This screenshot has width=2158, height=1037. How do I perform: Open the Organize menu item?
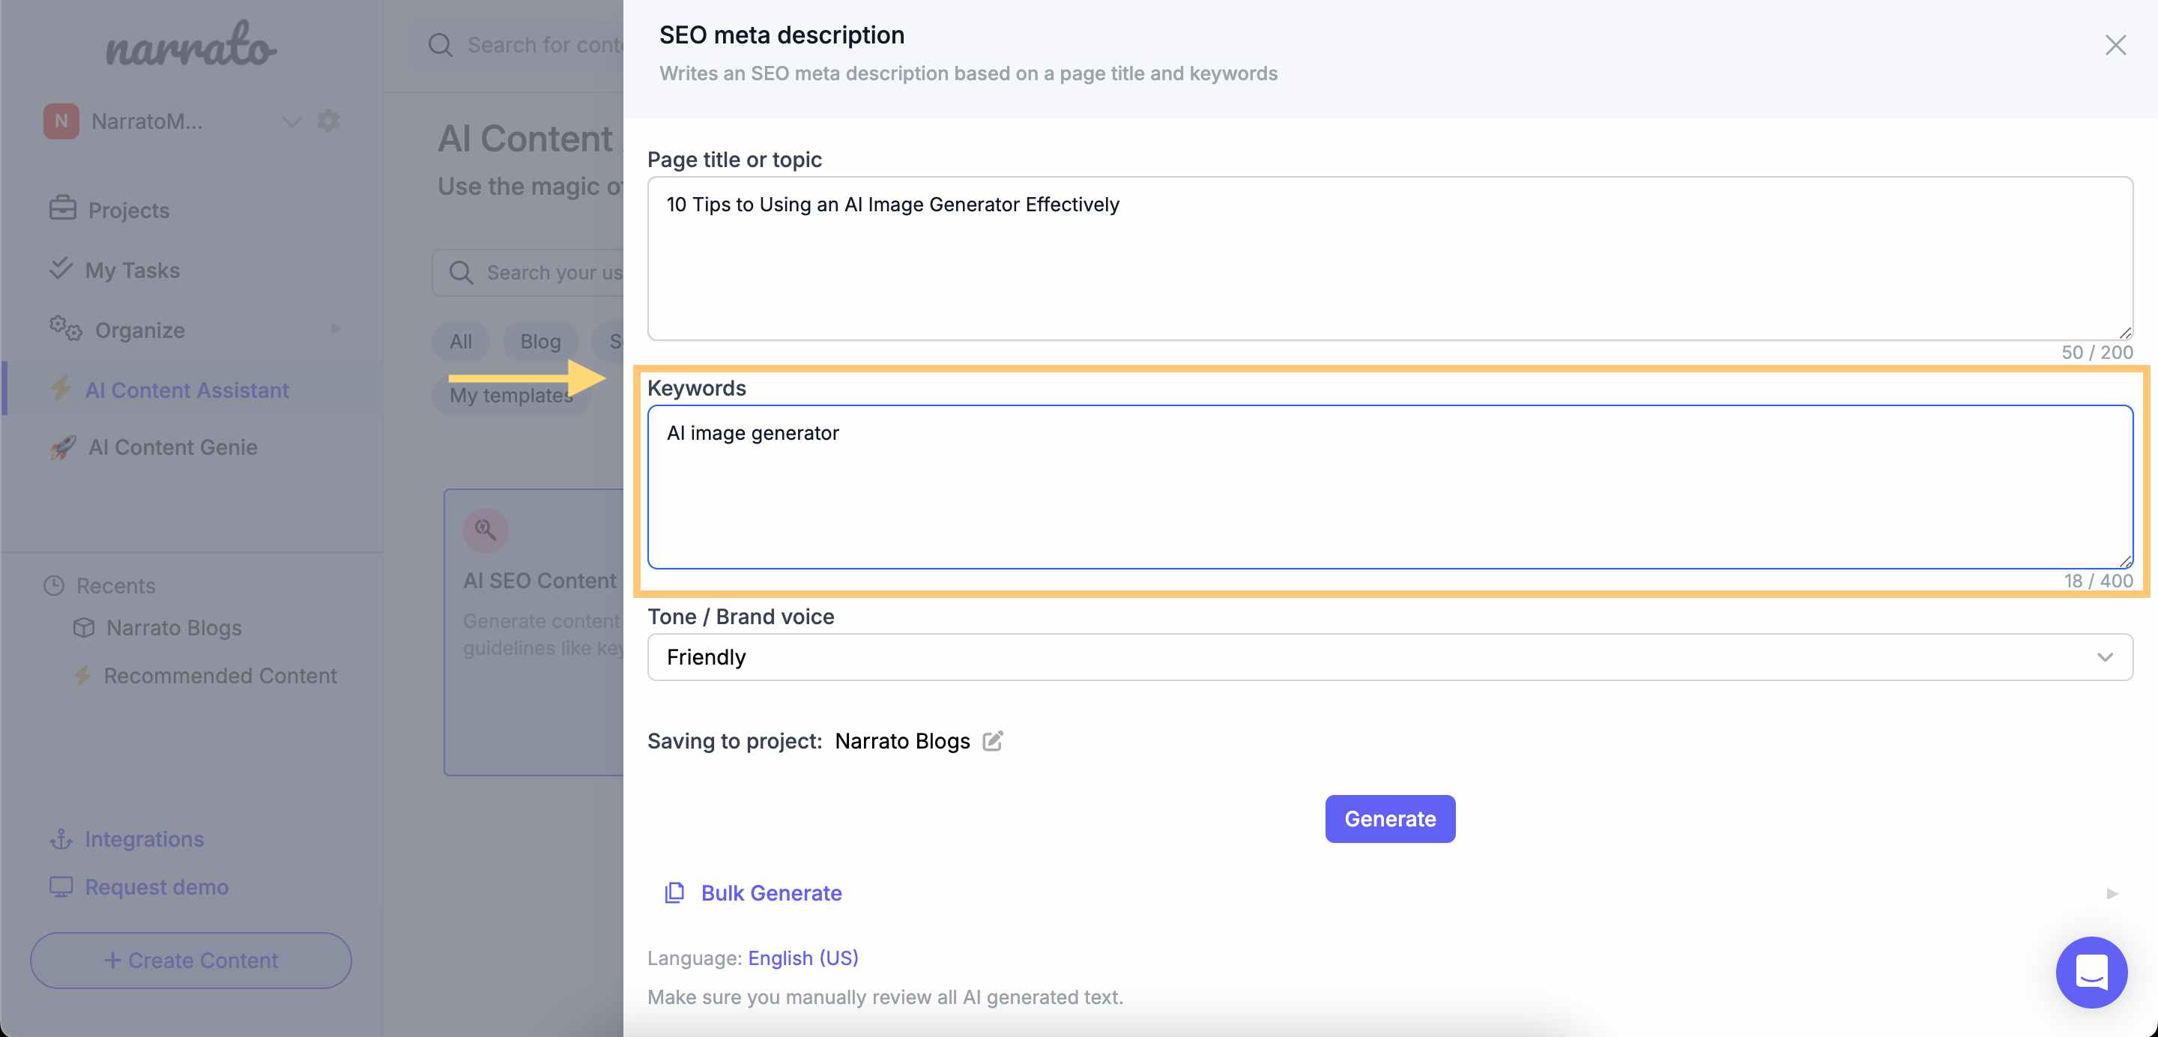click(x=139, y=330)
